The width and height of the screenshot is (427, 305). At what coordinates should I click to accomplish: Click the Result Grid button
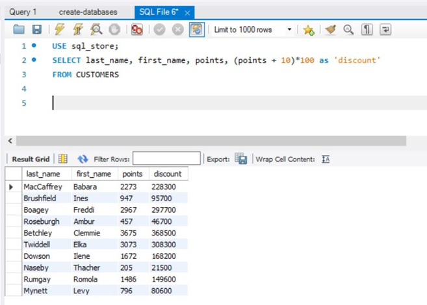pos(31,159)
